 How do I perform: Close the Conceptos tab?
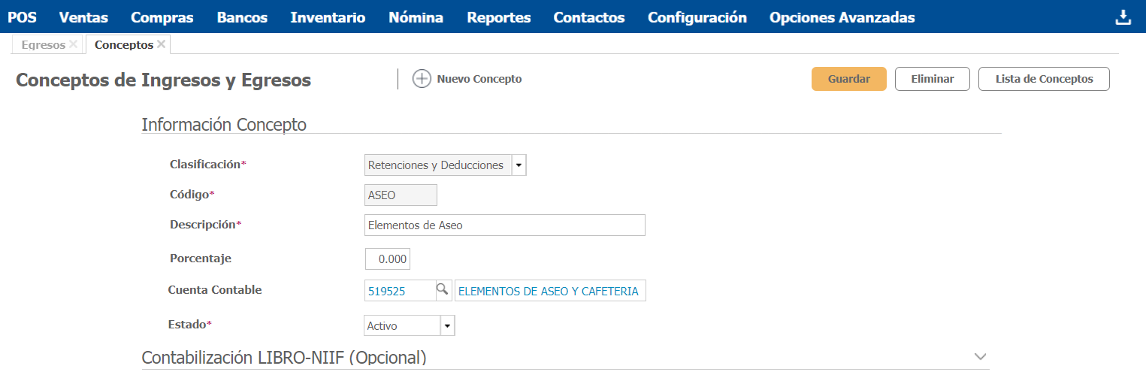(161, 44)
